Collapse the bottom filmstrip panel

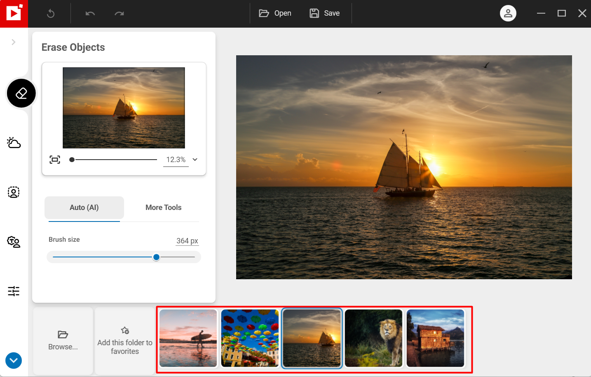click(x=13, y=361)
